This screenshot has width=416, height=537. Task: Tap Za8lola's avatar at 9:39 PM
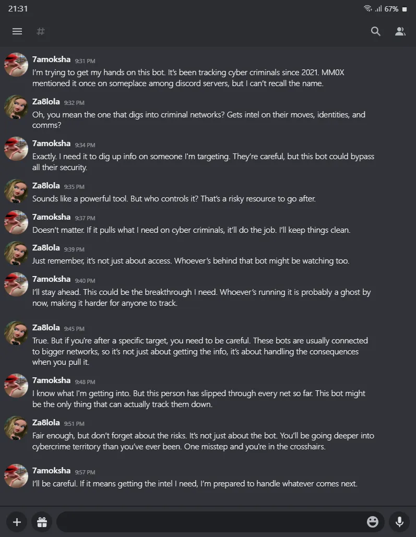click(x=16, y=253)
